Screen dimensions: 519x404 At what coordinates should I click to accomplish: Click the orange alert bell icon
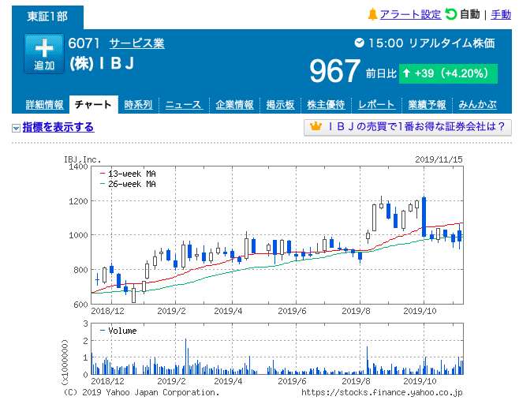(373, 14)
